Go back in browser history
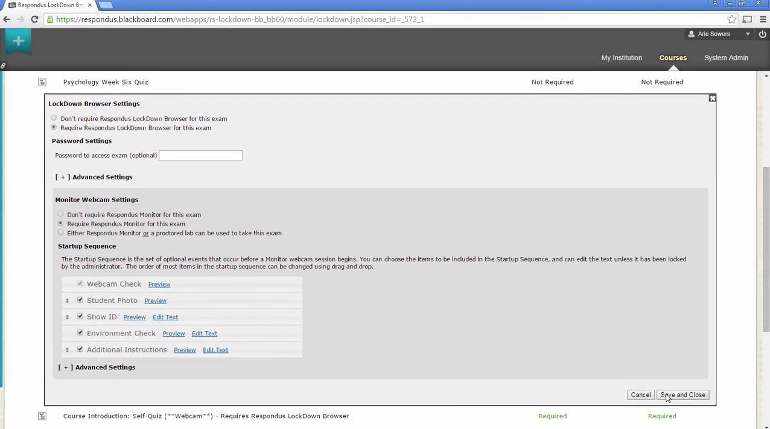Image resolution: width=770 pixels, height=429 pixels. pyautogui.click(x=7, y=19)
